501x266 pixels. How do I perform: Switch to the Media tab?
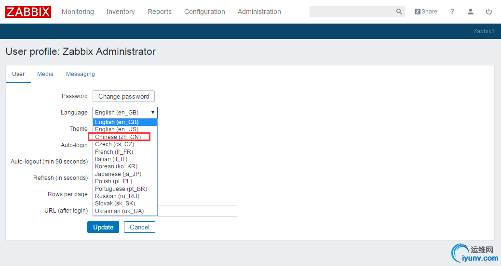(x=45, y=74)
